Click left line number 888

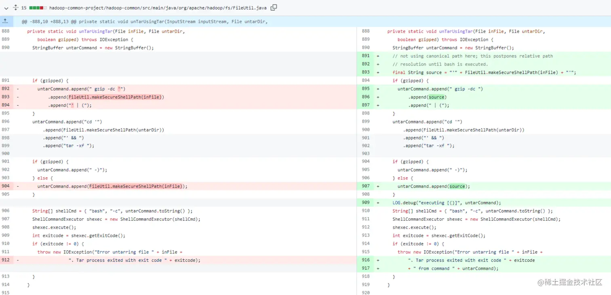[6, 31]
